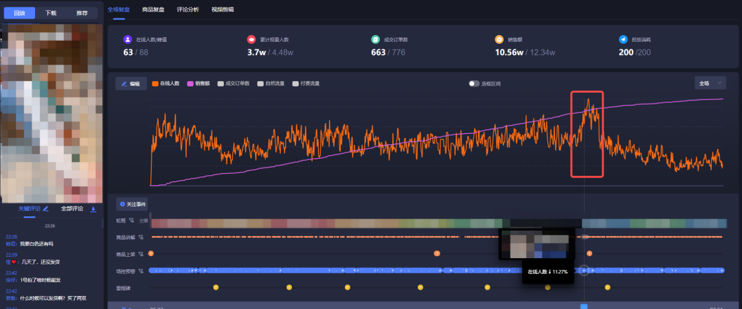
Task: Enable the 付费流量 legend series
Action: coord(306,84)
